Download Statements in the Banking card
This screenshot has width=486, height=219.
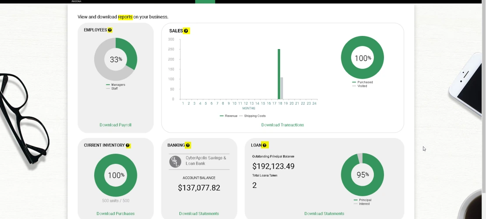[199, 214]
